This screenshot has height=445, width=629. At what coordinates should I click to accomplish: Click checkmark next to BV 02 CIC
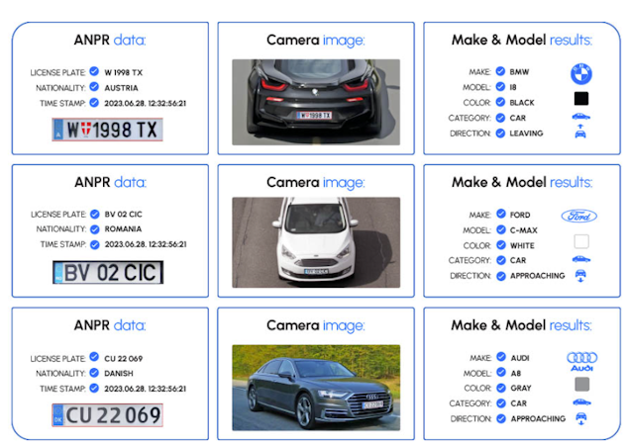click(95, 214)
